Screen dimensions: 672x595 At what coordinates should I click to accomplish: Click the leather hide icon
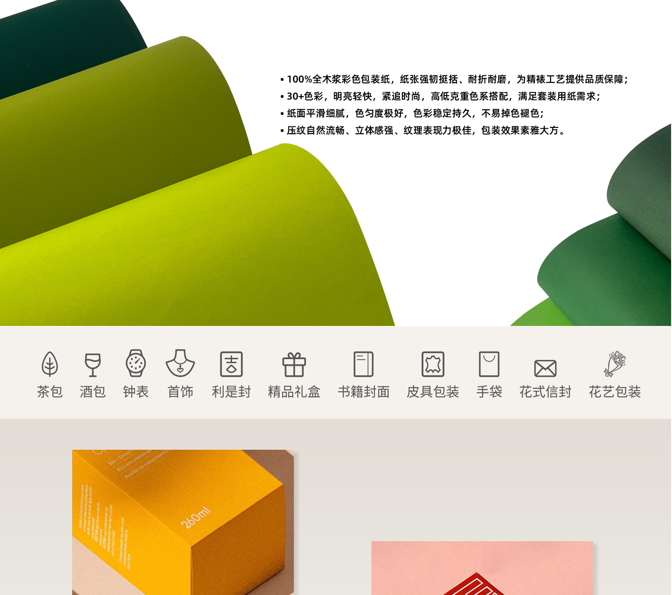(433, 364)
